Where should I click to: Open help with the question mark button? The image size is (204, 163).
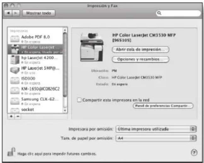pos(194,153)
